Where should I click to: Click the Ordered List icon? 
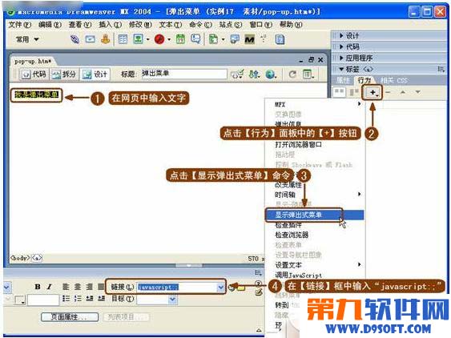(x=78, y=299)
